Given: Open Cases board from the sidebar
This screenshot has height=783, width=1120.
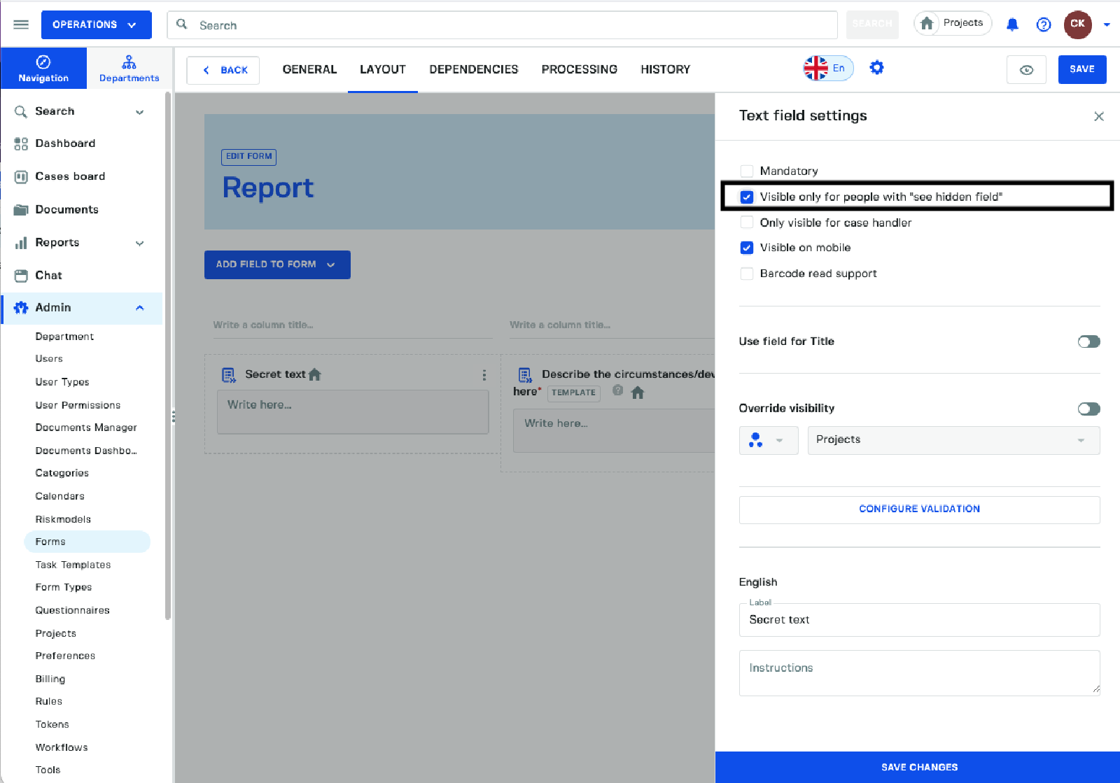Looking at the screenshot, I should click(x=70, y=176).
